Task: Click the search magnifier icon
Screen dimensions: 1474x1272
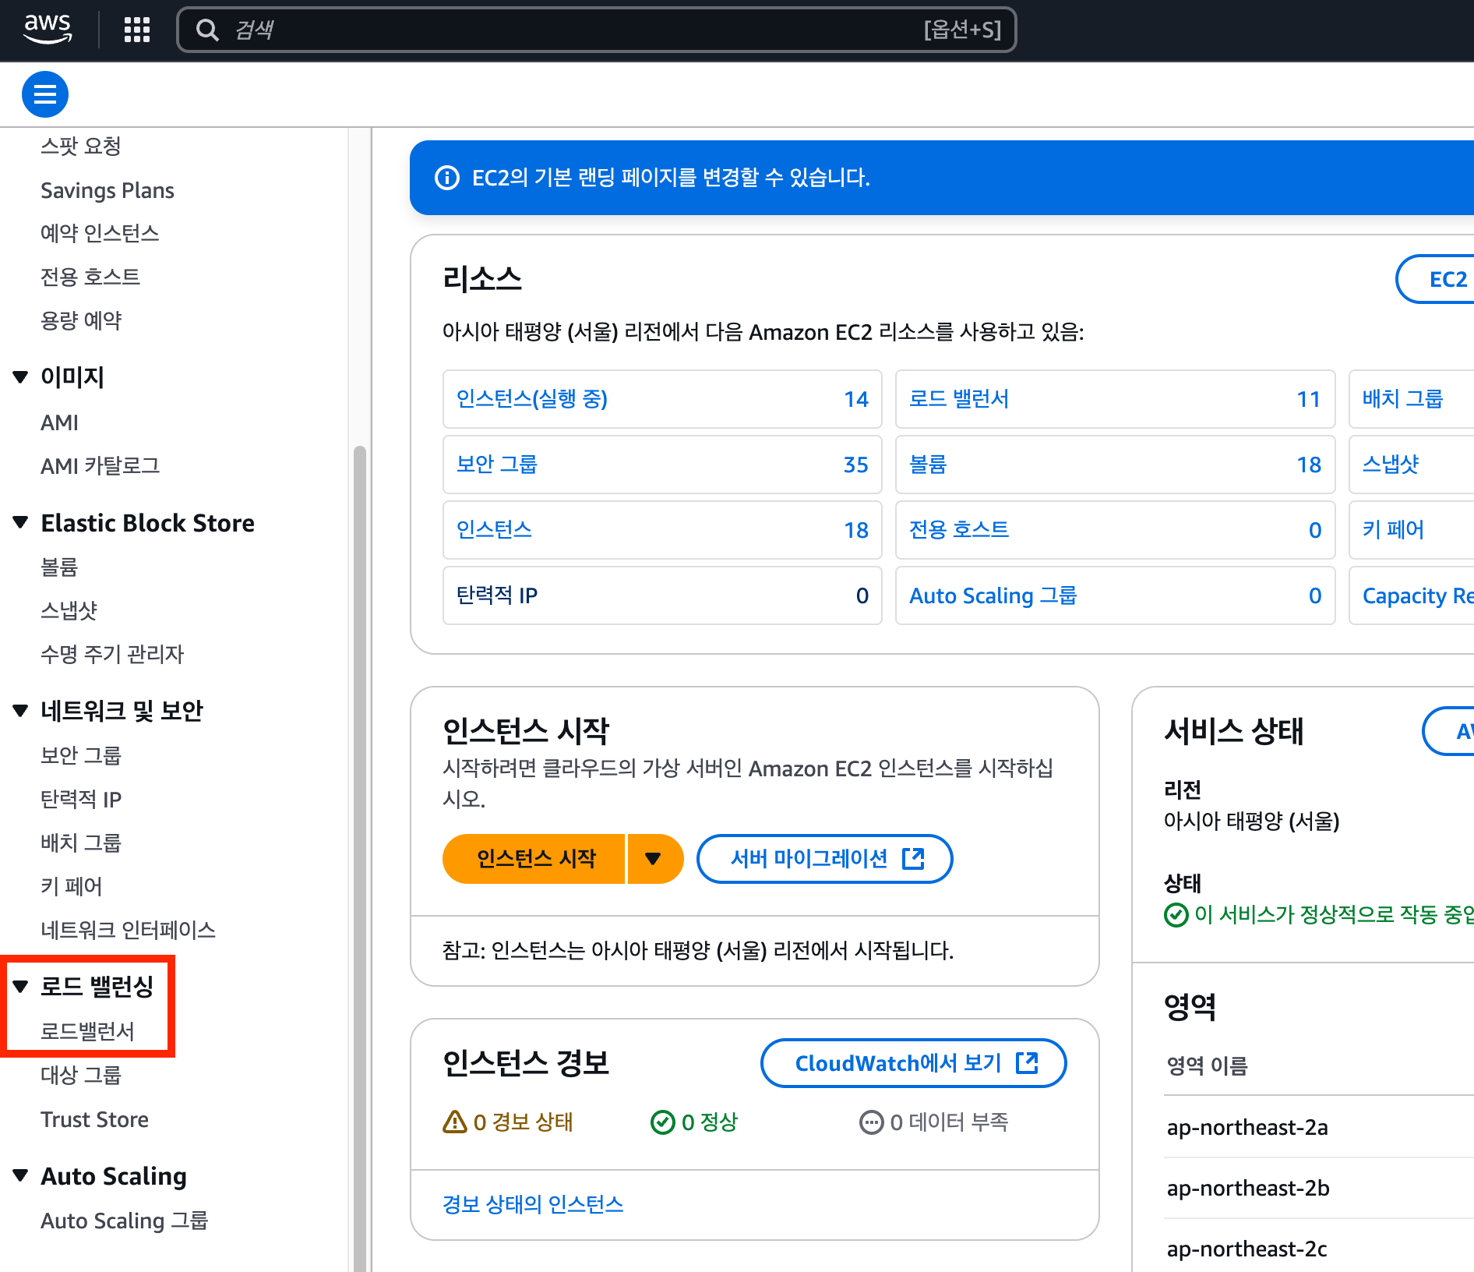Action: click(x=207, y=30)
